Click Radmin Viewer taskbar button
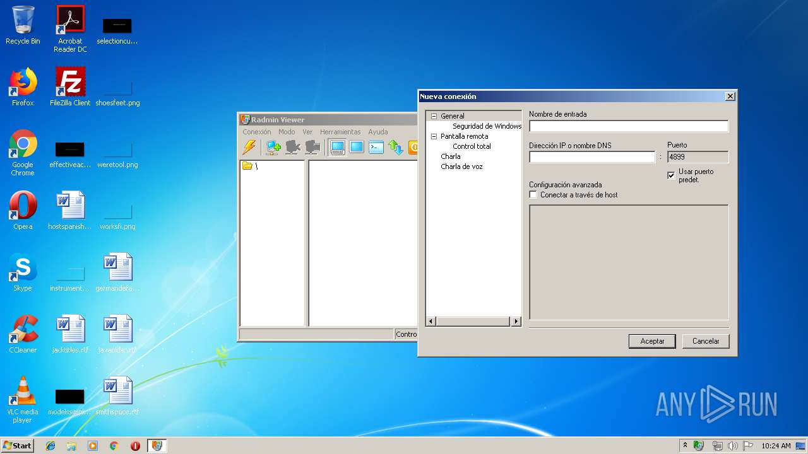 point(157,446)
